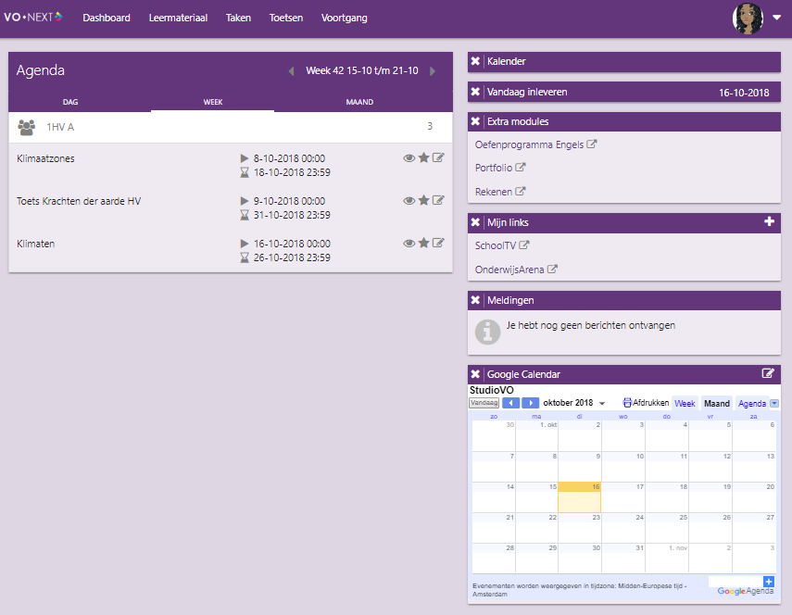Select highlighted day 16 in calendar
The height and width of the screenshot is (615, 792).
(579, 497)
